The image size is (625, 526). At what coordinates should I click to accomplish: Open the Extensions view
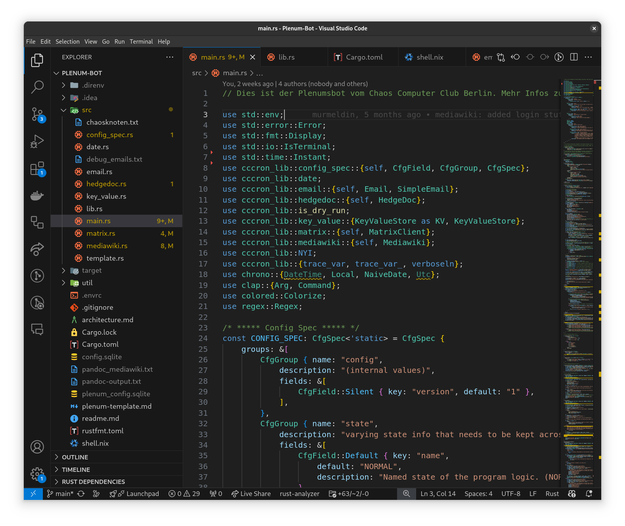coord(37,169)
